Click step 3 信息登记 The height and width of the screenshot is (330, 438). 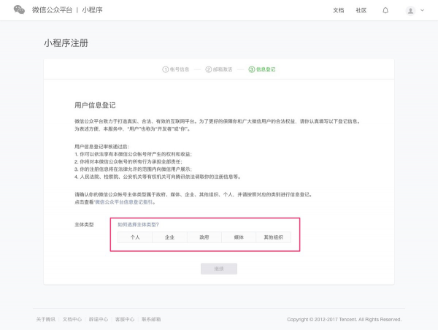[262, 69]
